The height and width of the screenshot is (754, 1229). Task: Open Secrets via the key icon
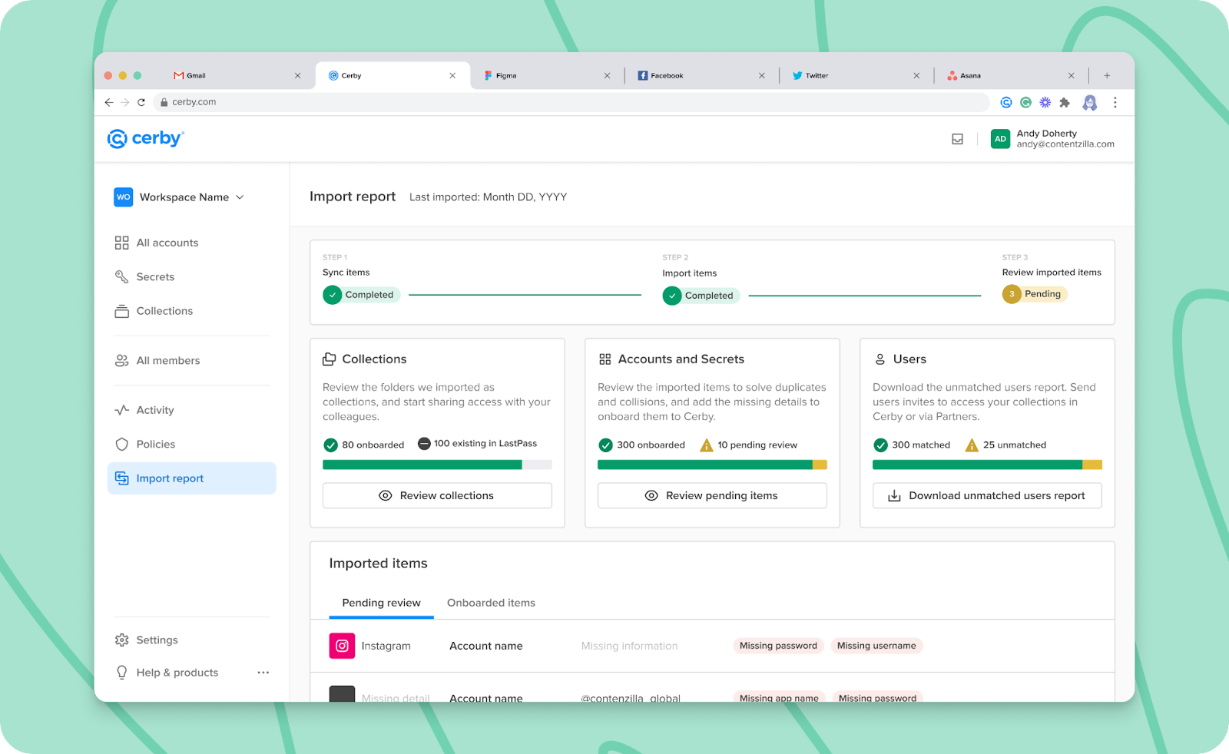pyautogui.click(x=121, y=276)
